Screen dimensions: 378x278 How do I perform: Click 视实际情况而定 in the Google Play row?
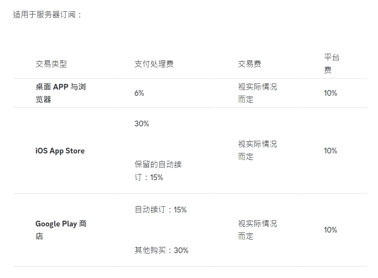pyautogui.click(x=257, y=230)
